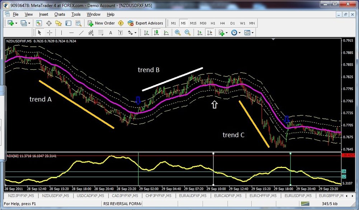Switch to the EURUSDFXF,M5 chart tab
Image resolution: width=359 pixels, height=210 pixels.
click(x=298, y=196)
